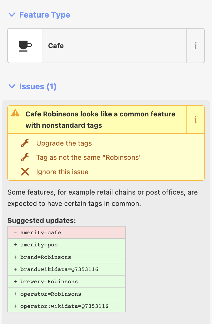
Task: Click the wrench icon for tagging as different Robinsons
Action: pos(25,157)
